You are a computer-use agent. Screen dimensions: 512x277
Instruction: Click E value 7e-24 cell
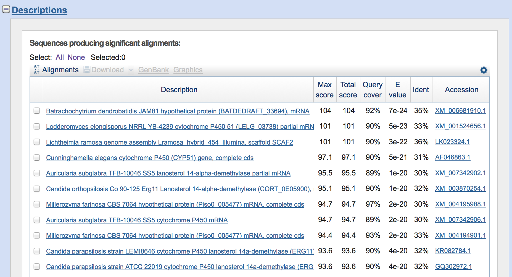(398, 111)
